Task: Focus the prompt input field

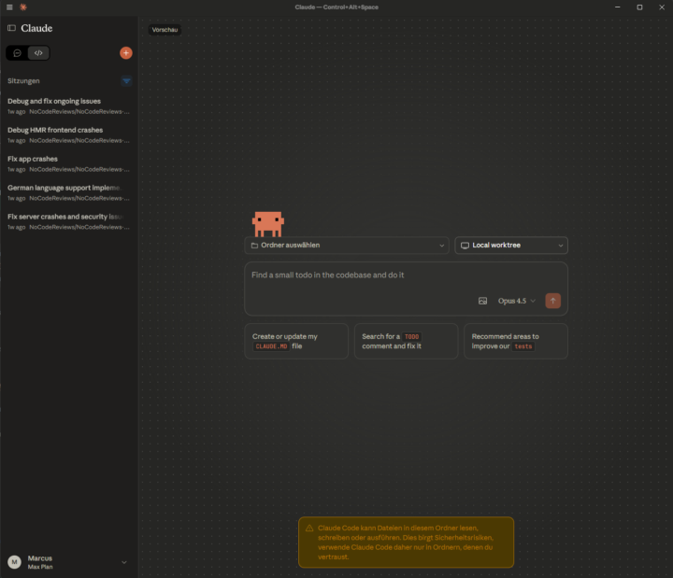Action: pos(406,276)
